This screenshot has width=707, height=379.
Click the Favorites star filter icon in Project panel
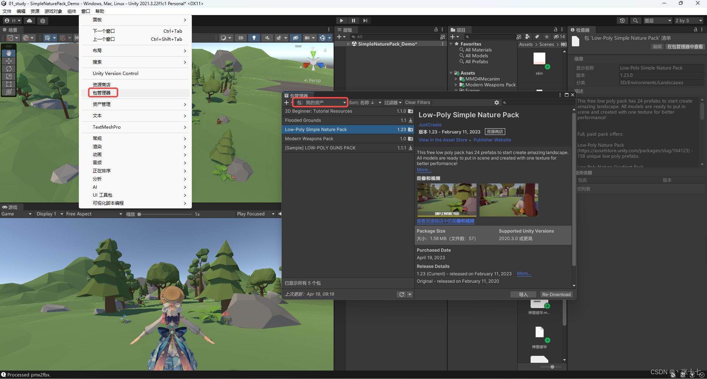pyautogui.click(x=546, y=37)
